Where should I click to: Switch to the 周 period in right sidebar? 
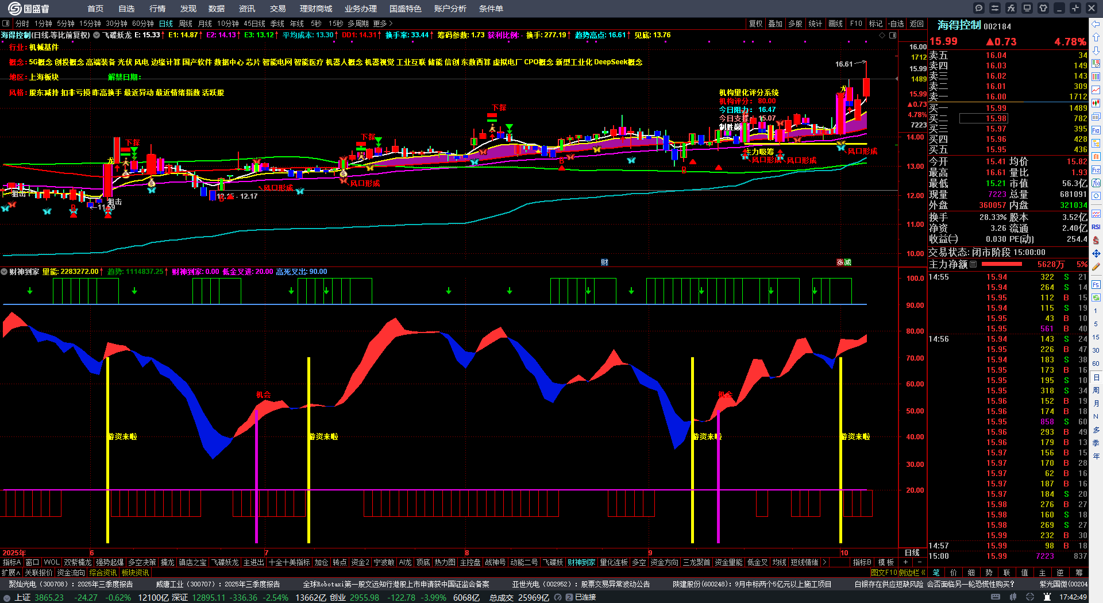(1096, 391)
